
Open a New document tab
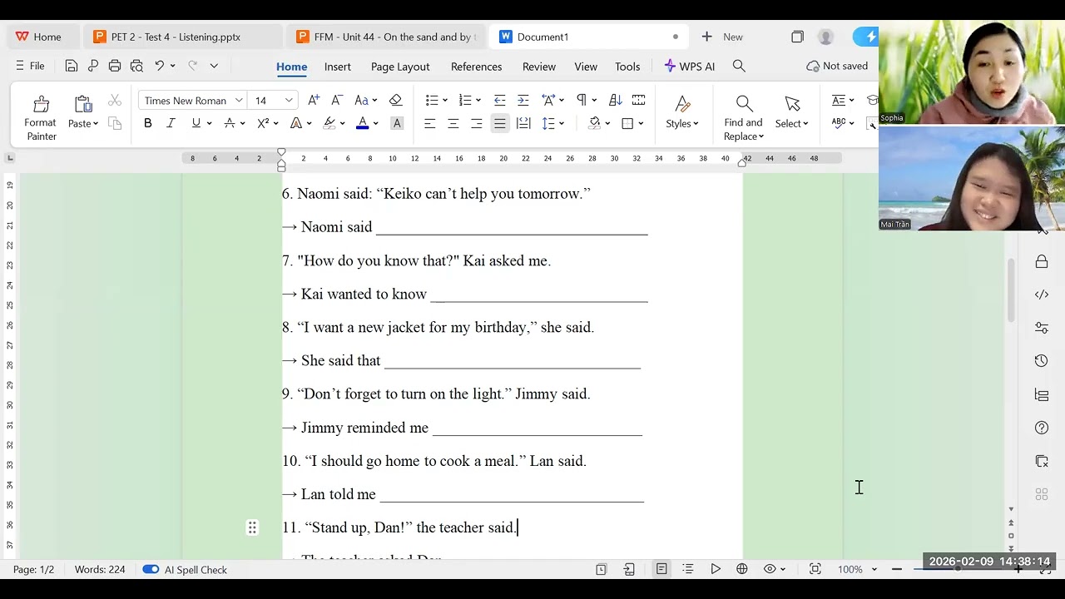722,37
